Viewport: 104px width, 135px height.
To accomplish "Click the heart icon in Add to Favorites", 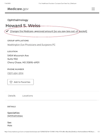I will (11, 82).
